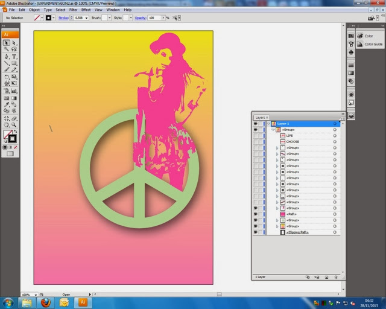
Task: Activate the Hand tool
Action: (x=7, y=125)
